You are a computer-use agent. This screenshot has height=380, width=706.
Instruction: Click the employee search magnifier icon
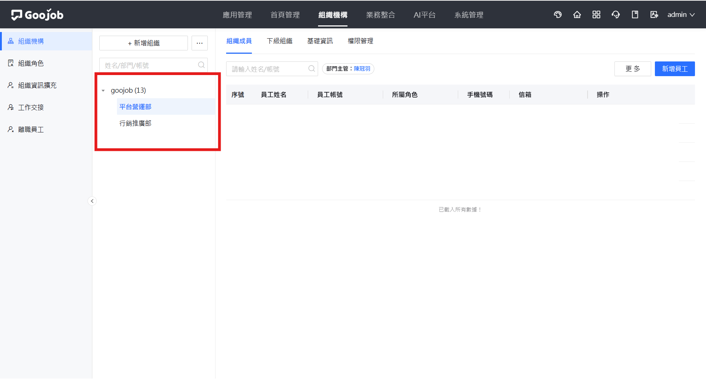pos(311,69)
